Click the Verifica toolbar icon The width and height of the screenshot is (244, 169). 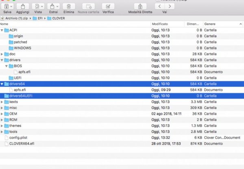click(108, 6)
